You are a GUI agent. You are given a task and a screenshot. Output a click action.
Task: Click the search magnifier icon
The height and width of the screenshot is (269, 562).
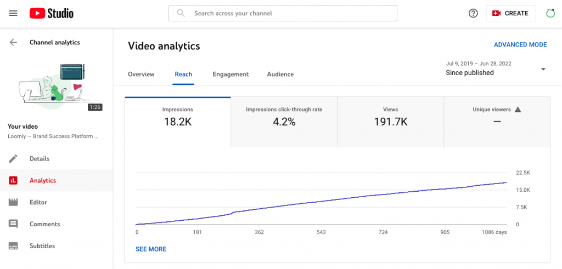[x=181, y=13]
